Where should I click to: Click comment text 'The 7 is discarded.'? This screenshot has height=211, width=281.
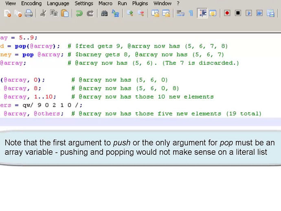click(x=200, y=63)
